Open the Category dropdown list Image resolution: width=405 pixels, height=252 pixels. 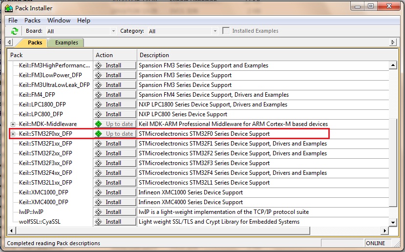coord(215,31)
